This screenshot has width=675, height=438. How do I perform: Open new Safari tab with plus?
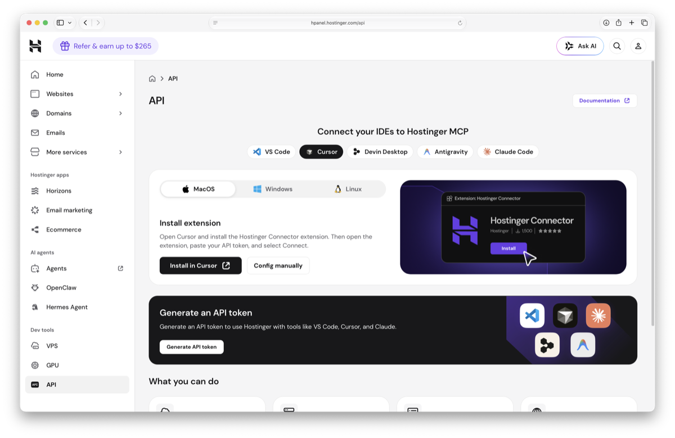coord(632,23)
